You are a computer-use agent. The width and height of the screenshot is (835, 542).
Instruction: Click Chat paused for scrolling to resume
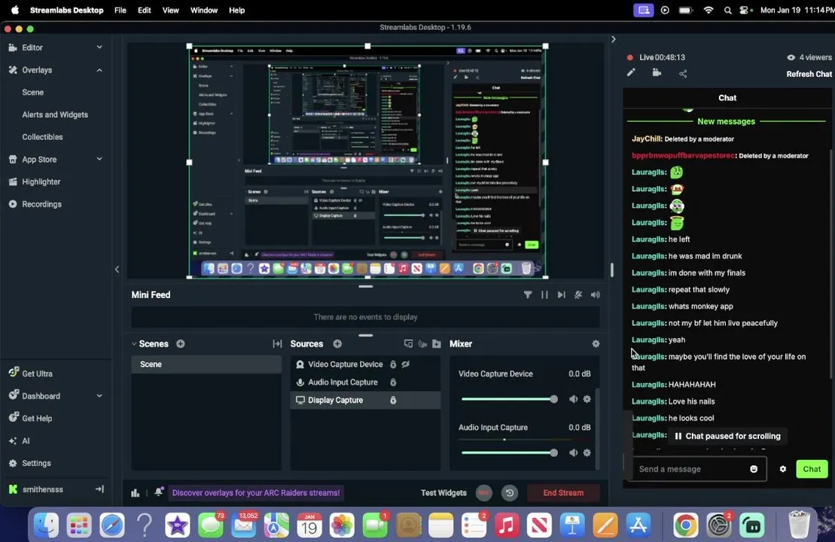(727, 436)
